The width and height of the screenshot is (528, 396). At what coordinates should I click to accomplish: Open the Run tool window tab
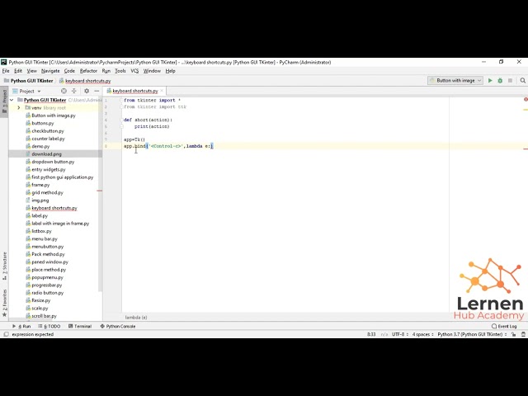pyautogui.click(x=21, y=327)
